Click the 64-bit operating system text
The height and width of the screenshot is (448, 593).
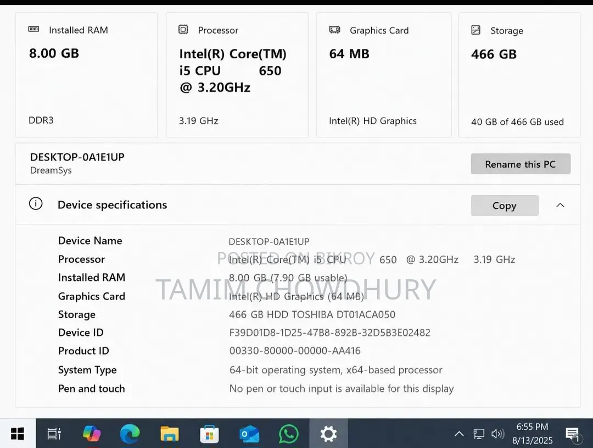click(x=336, y=370)
